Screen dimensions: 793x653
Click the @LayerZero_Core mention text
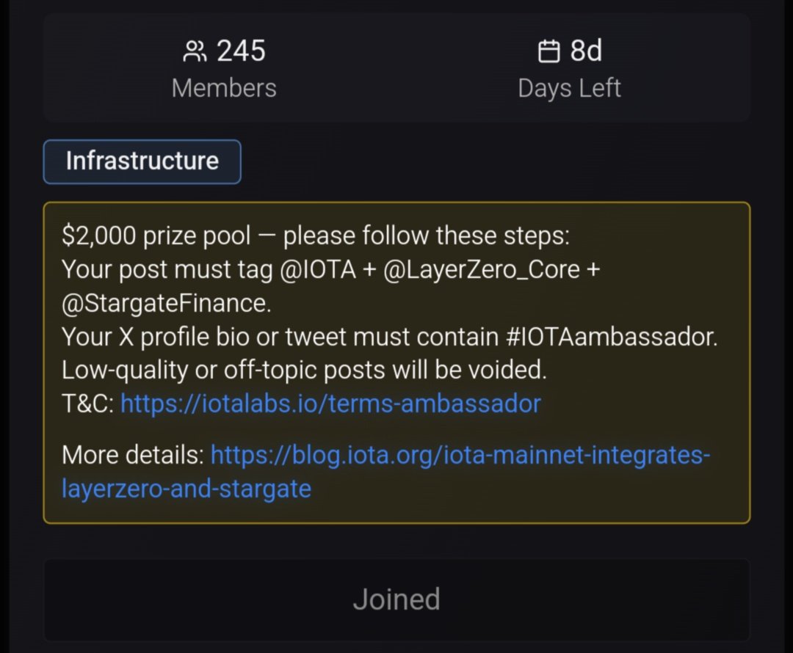481,269
